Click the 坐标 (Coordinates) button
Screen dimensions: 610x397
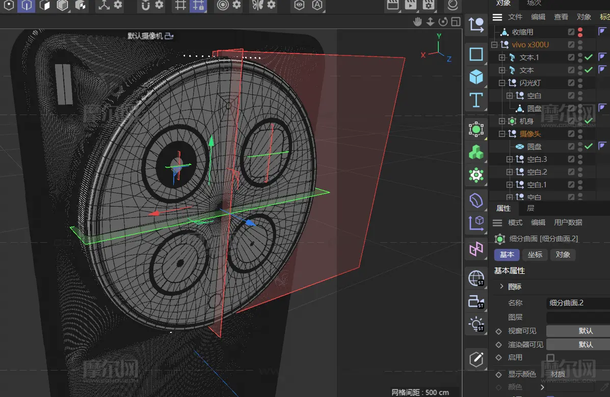535,254
